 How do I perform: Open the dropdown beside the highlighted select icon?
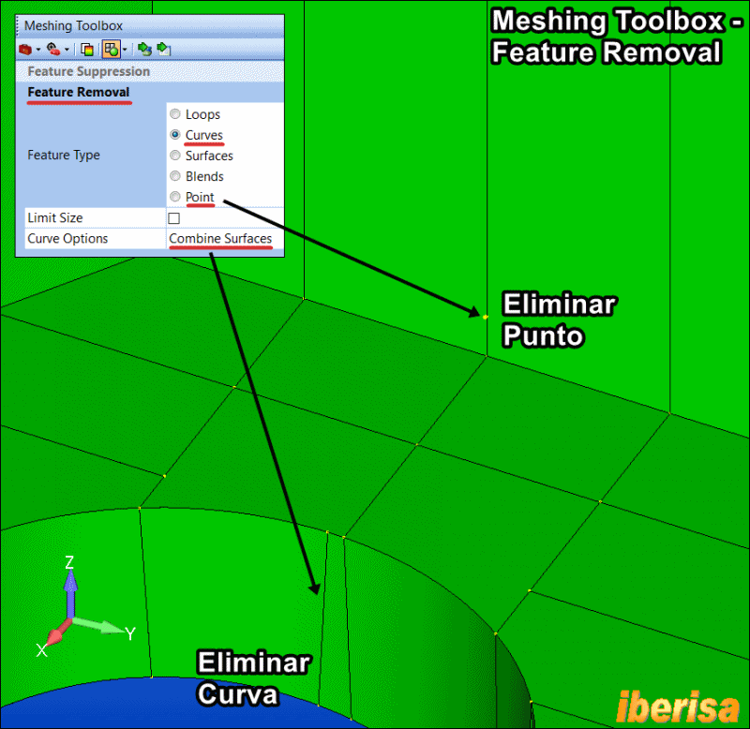tap(125, 50)
